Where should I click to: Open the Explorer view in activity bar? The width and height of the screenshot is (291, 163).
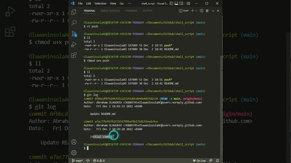click(x=74, y=12)
